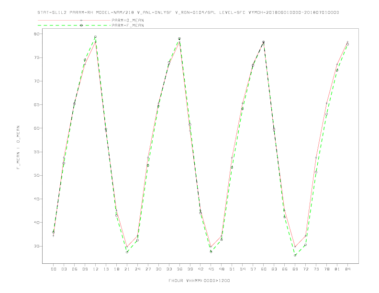Click y-axis tick label 55
Viewport: 379px width, 293px height.
coord(36,152)
